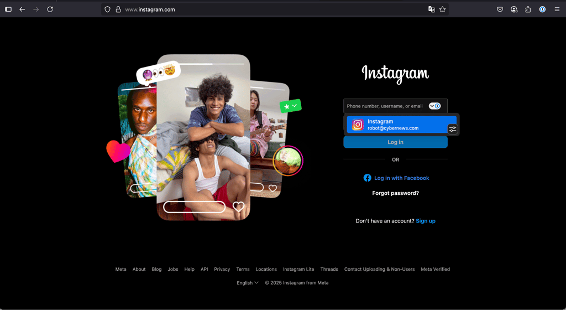The image size is (566, 310).
Task: Click the green star check badge
Action: click(x=291, y=106)
